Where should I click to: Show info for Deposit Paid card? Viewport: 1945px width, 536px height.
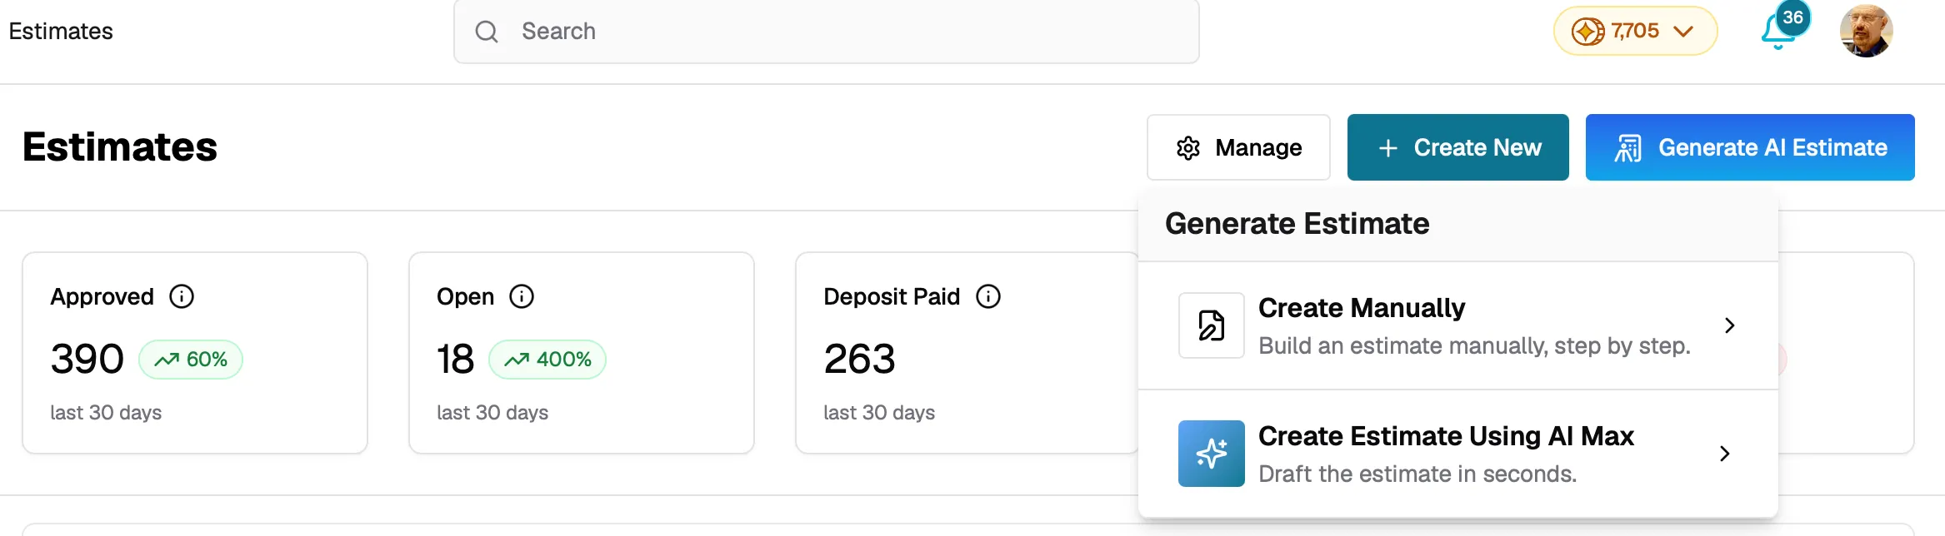[988, 296]
